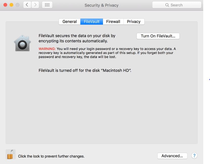210x164 pixels.
Task: Switch to the FileVault tab
Action: 91,22
